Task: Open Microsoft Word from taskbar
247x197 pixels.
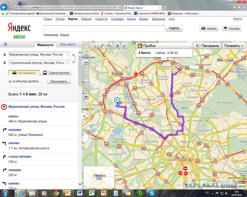Action: click(80, 193)
